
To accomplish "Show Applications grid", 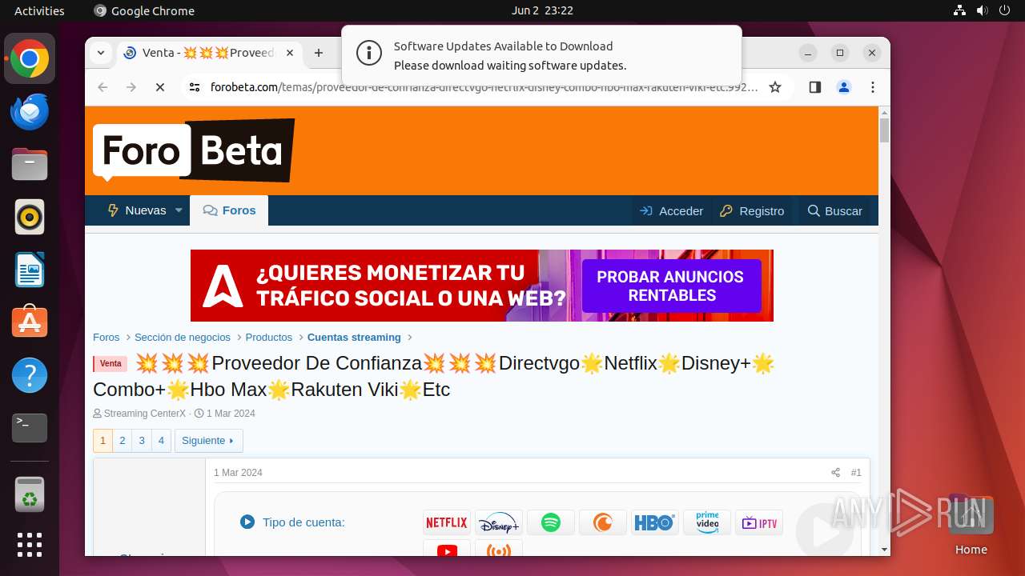I will 30,545.
